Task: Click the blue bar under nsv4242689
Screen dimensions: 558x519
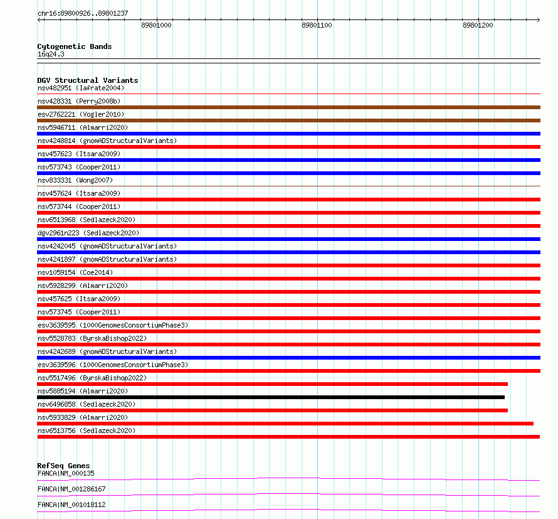Action: pos(288,358)
